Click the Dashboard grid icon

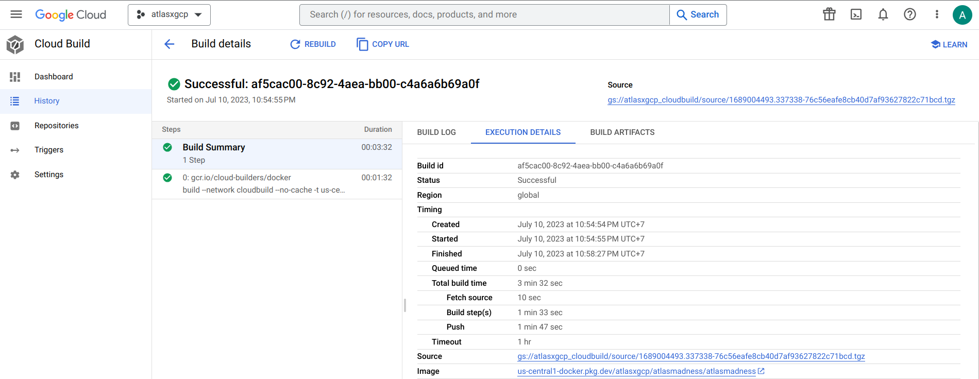coord(15,77)
